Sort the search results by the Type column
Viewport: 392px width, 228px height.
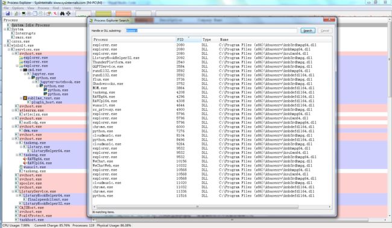click(x=209, y=39)
